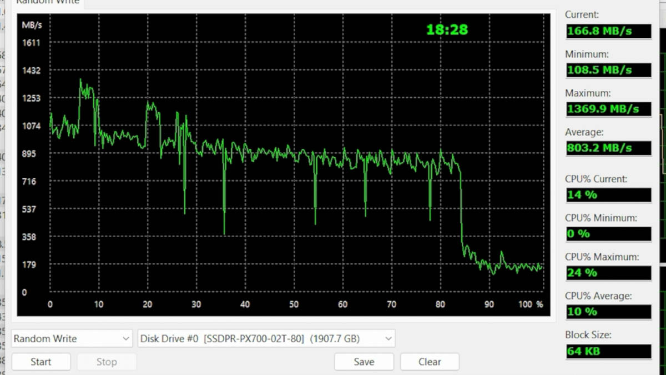Click the grayed-out Stop button

coord(107,362)
